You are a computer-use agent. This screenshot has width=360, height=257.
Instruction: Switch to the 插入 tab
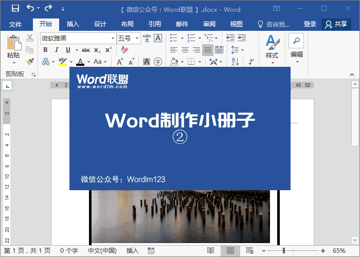point(73,24)
